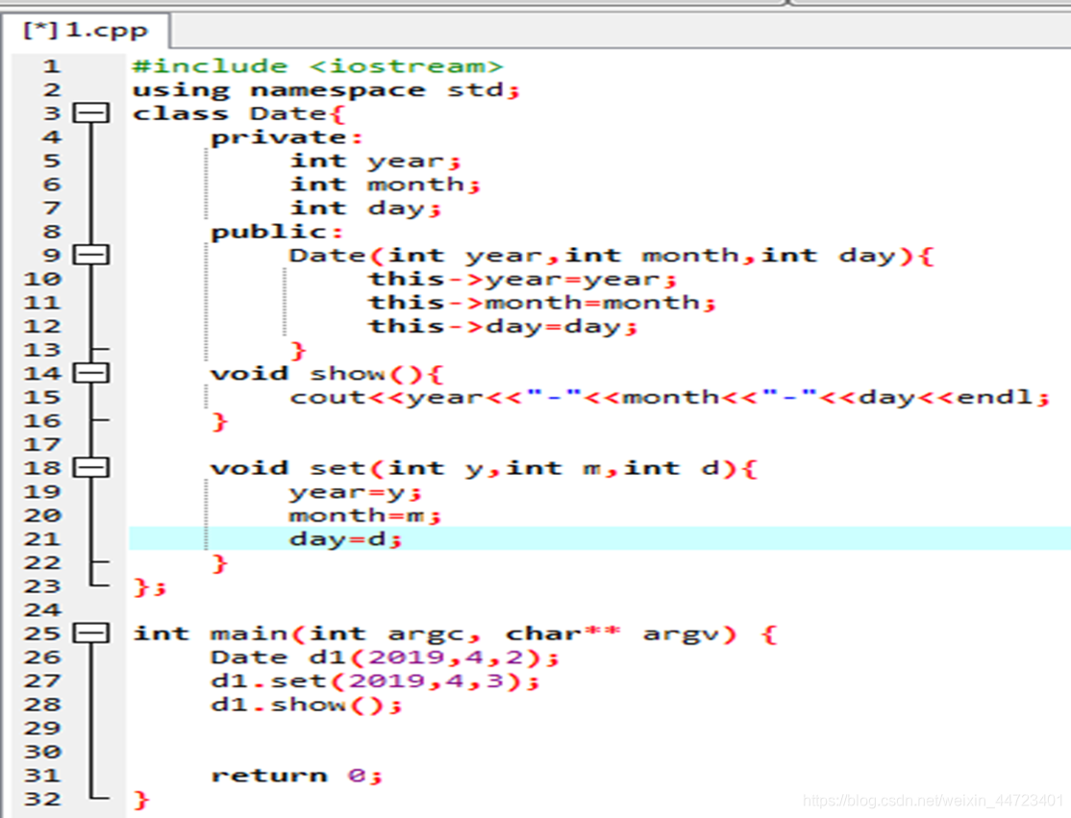
Task: Click 'this->year=year;' statement
Action: pos(523,280)
